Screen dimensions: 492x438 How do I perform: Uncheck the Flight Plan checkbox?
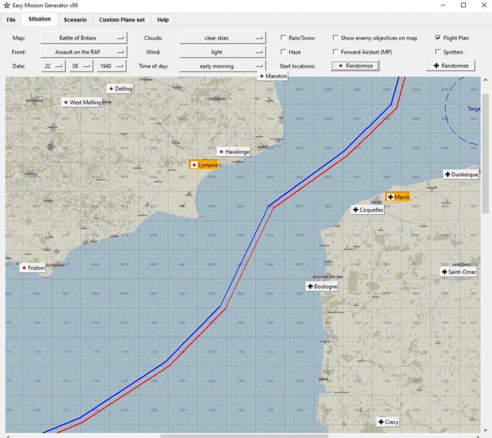[438, 38]
